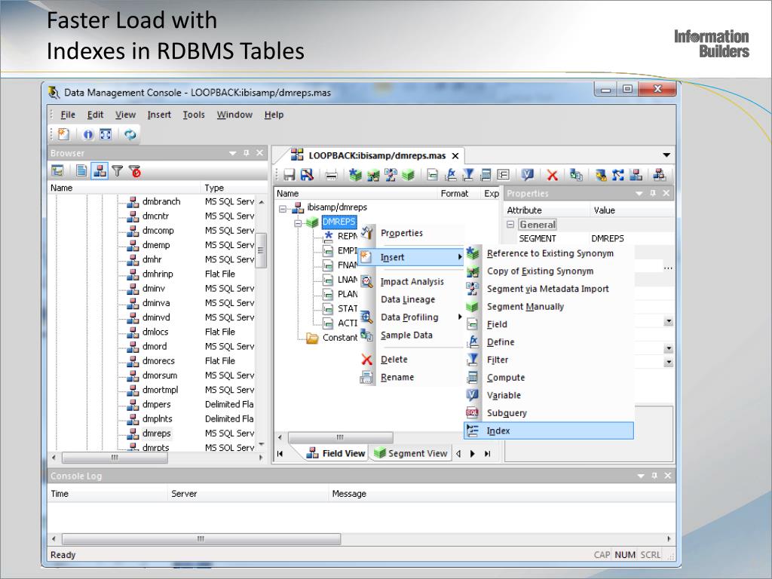The height and width of the screenshot is (579, 772).
Task: Click Properties in the context menu
Action: click(411, 233)
